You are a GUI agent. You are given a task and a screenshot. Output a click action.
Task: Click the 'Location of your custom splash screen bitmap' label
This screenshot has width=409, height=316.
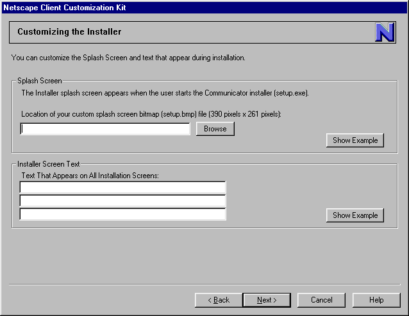tap(151, 114)
